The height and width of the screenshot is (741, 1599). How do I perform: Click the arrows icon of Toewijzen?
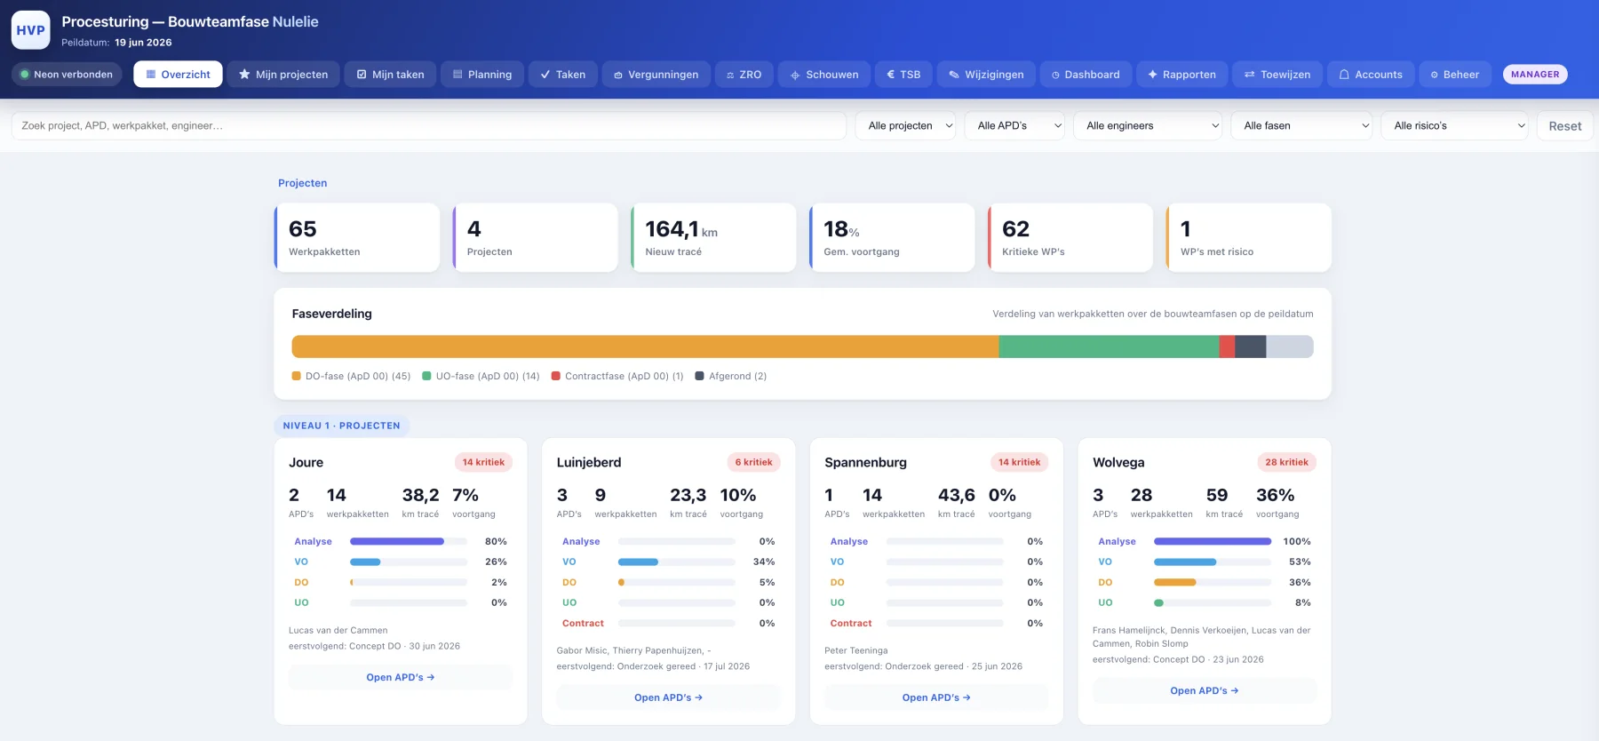[x=1250, y=75]
